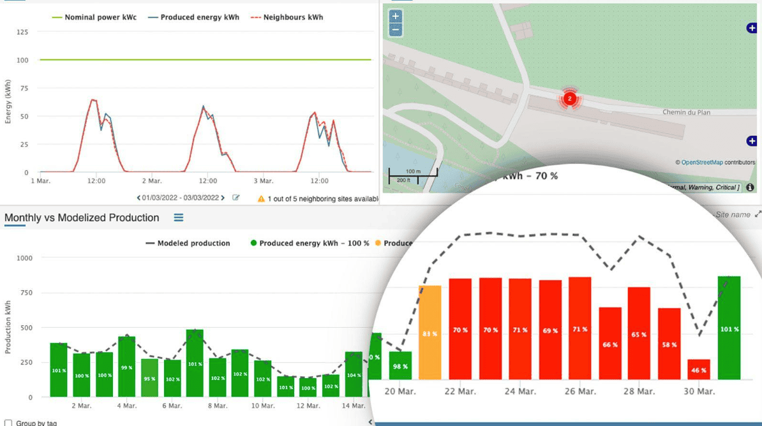762x426 pixels.
Task: Click the 01/03/2022 - 03/03/2022 date range
Action: 181,198
